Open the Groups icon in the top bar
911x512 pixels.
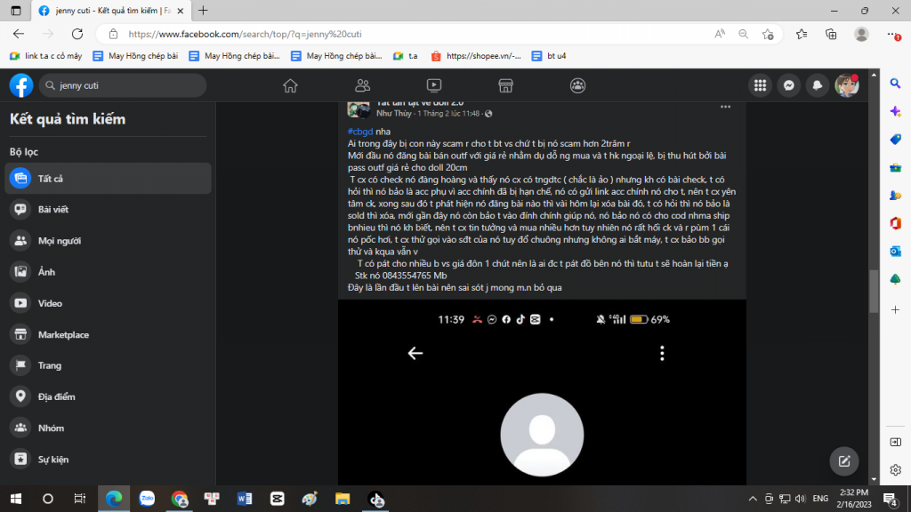(x=577, y=85)
